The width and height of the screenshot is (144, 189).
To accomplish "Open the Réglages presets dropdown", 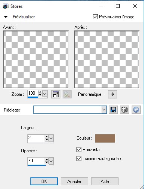I will click(x=104, y=110).
